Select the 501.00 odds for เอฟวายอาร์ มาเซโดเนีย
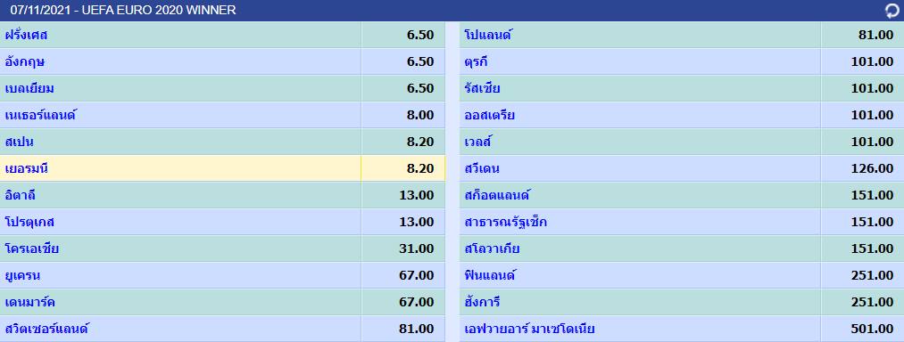904x342 pixels. pyautogui.click(x=872, y=330)
